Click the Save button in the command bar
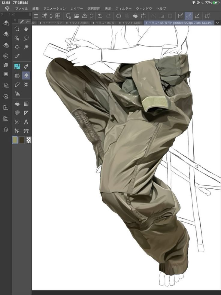 85,16
